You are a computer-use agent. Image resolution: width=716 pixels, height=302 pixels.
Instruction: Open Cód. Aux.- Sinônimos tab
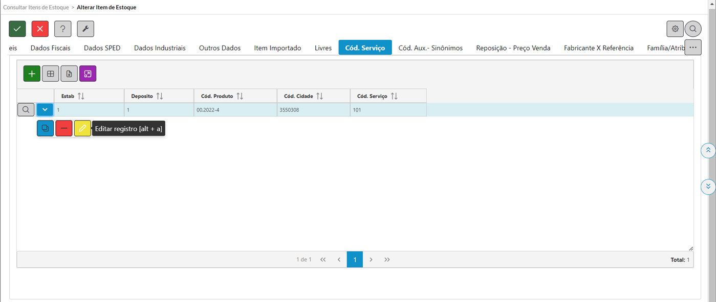(x=430, y=48)
